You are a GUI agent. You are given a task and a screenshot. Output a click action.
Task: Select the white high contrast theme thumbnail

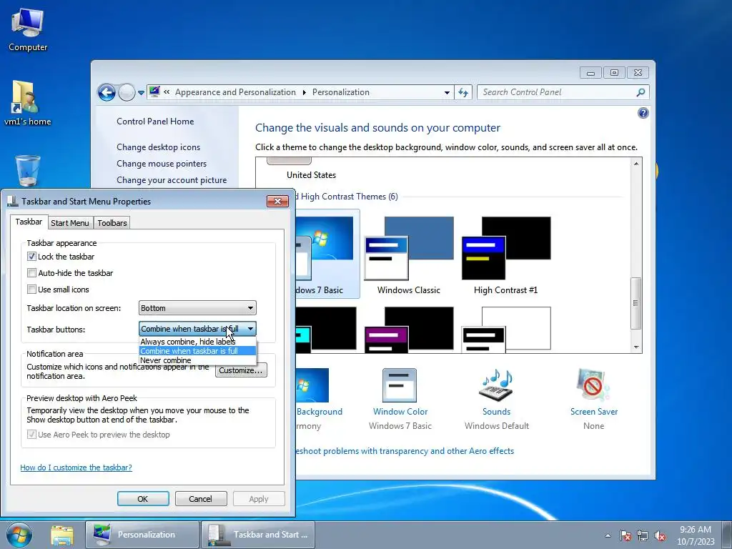coord(505,329)
